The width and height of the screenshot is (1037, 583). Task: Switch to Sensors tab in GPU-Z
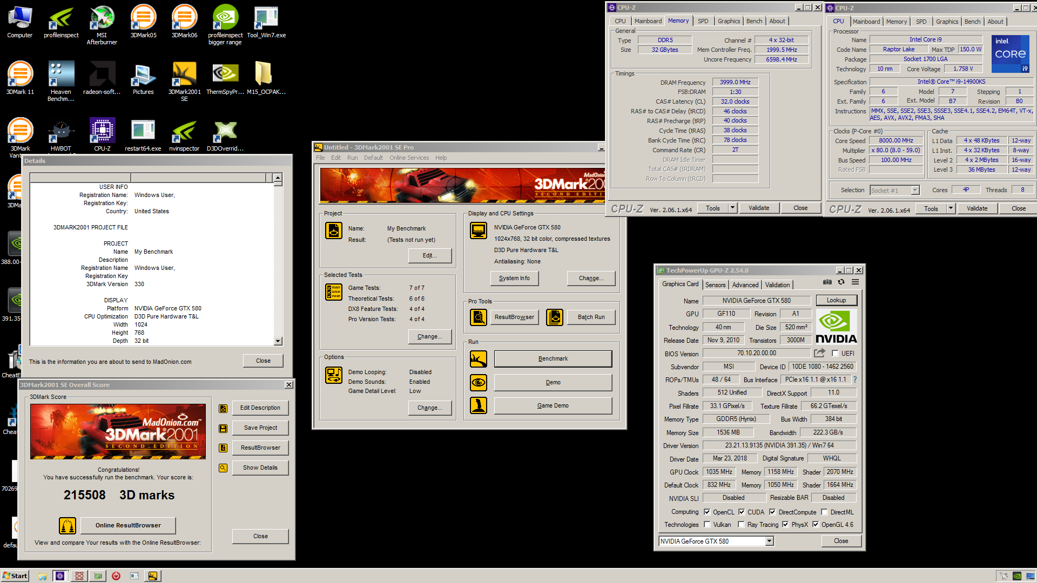(715, 285)
